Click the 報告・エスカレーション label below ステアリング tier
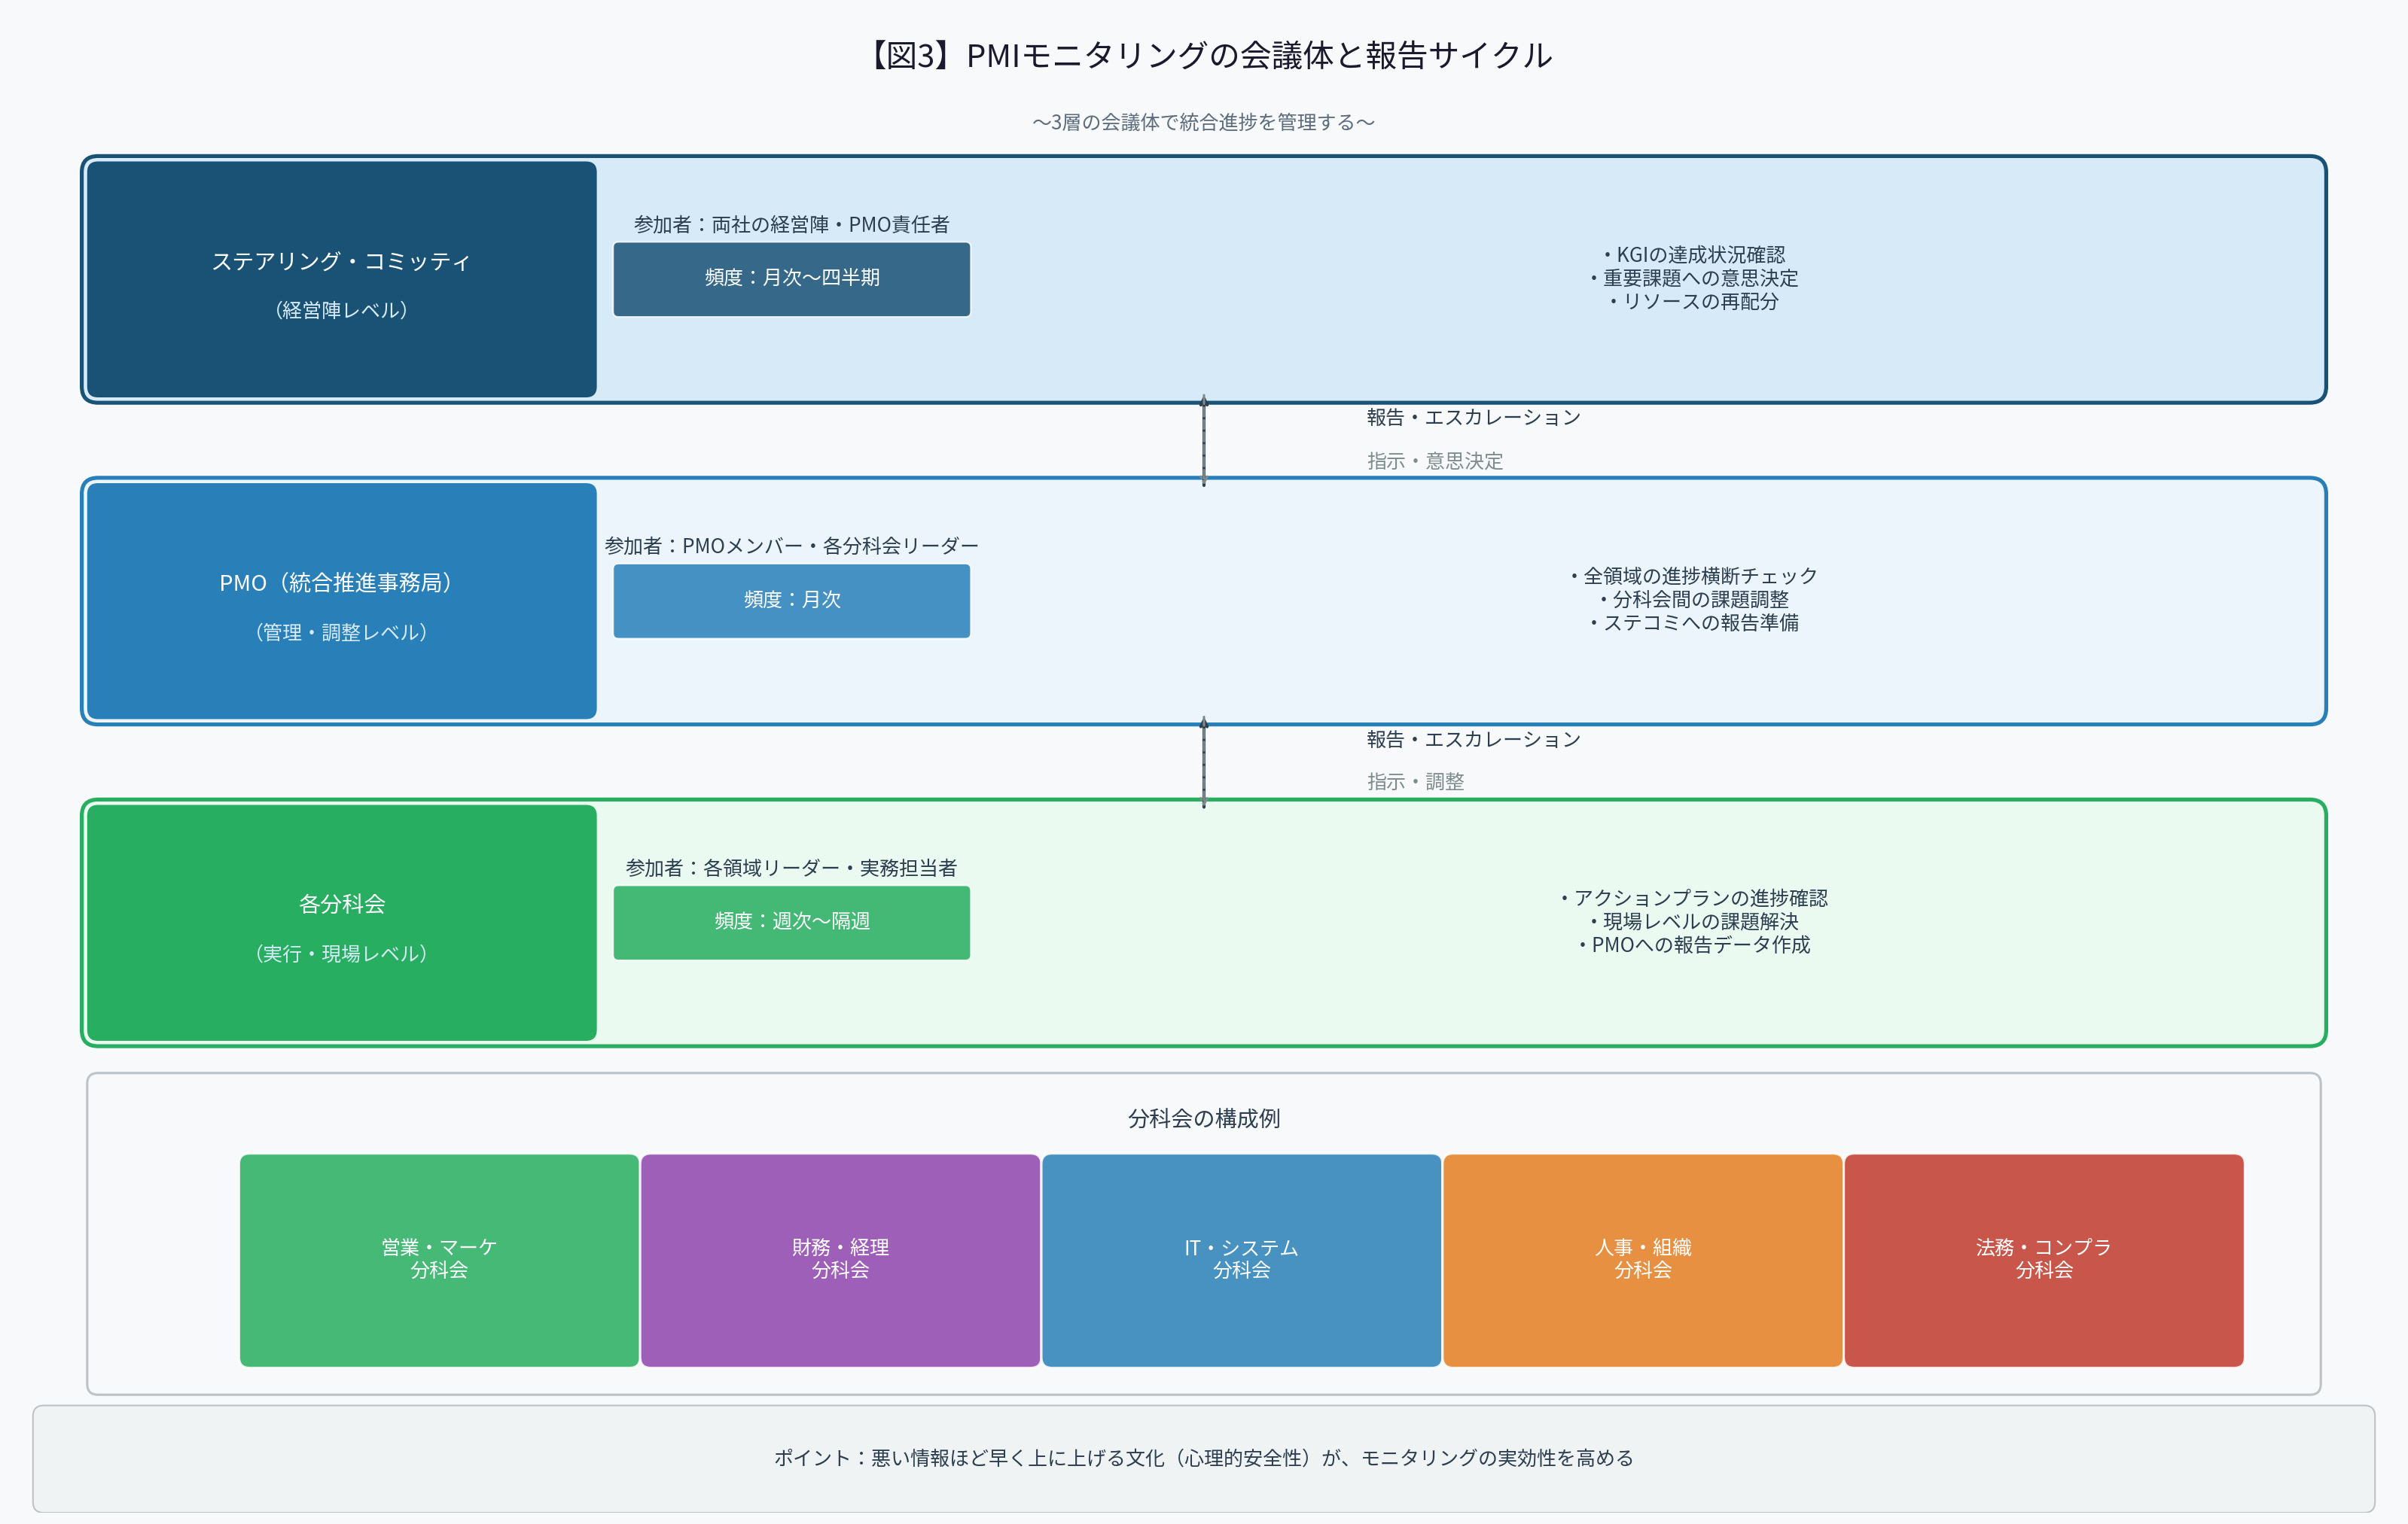The width and height of the screenshot is (2408, 1524). [x=1474, y=417]
